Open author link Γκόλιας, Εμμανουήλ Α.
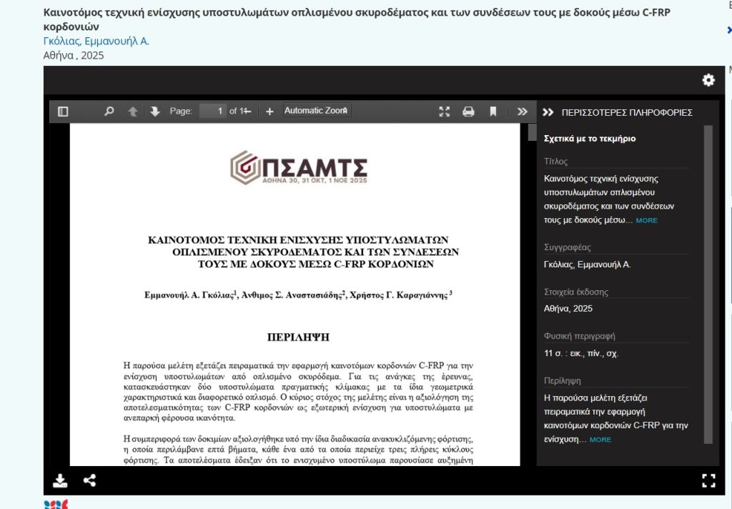The width and height of the screenshot is (732, 509). 97,41
